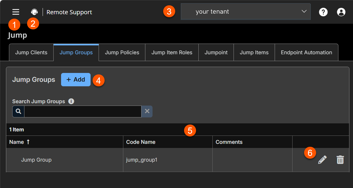Image resolution: width=353 pixels, height=188 pixels.
Task: Expand the your tenant dropdown
Action: (x=246, y=12)
